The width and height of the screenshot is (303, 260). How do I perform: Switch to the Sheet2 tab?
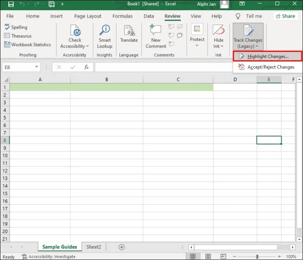coord(94,247)
